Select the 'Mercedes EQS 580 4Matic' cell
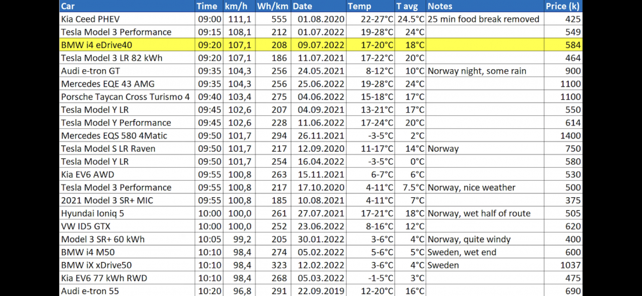Screen dimensions: 642x296 click(x=127, y=136)
